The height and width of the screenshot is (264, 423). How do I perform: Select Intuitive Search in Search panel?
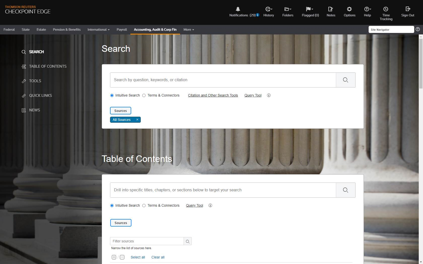click(x=112, y=95)
